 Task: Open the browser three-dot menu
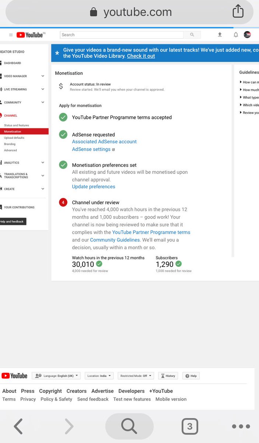pos(241,426)
